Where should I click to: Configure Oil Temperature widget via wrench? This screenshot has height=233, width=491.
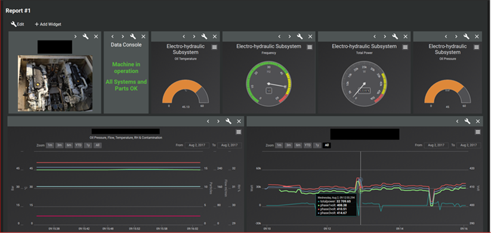click(205, 36)
